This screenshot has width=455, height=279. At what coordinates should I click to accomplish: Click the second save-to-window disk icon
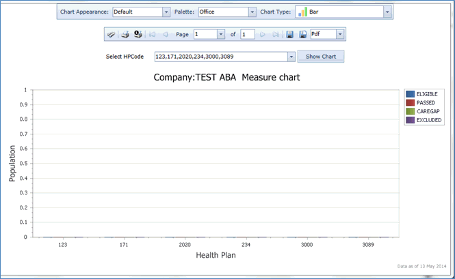pyautogui.click(x=302, y=34)
